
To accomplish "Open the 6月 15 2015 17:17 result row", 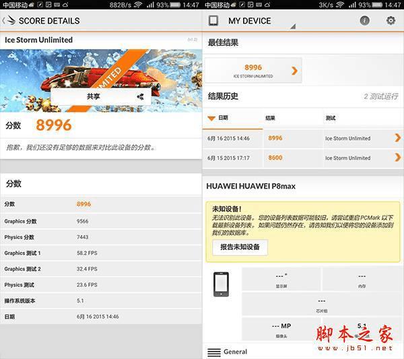I will coord(303,158).
